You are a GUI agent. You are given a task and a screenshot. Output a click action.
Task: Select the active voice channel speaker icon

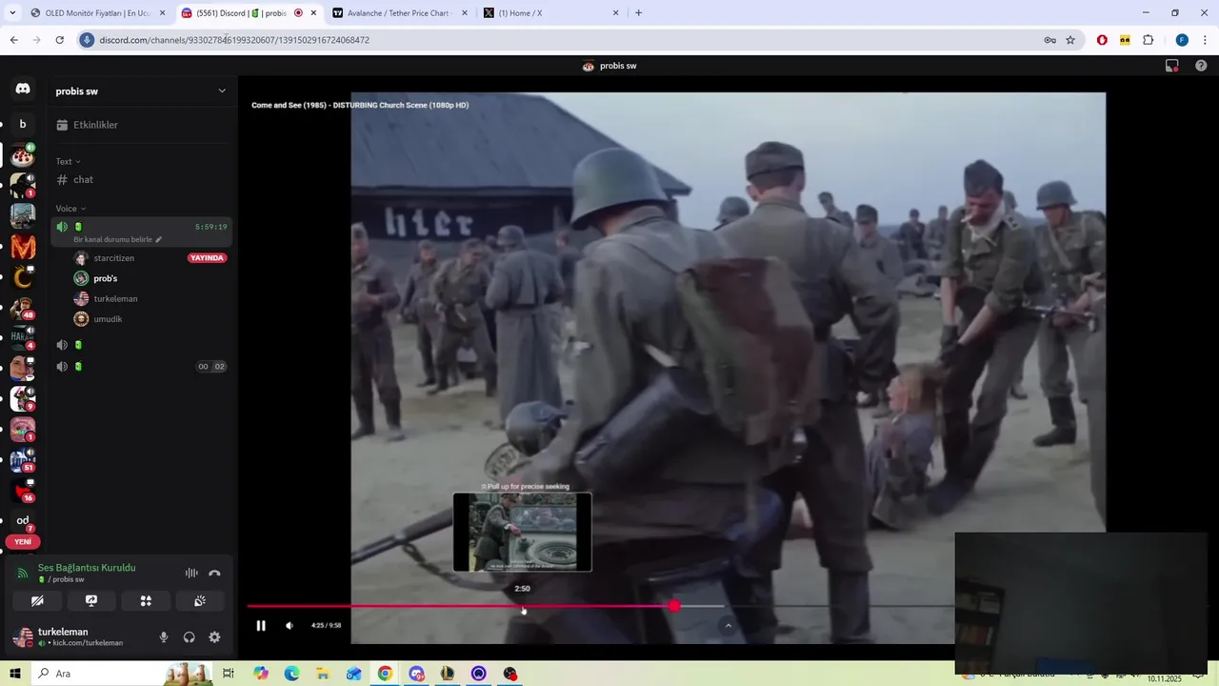[62, 227]
